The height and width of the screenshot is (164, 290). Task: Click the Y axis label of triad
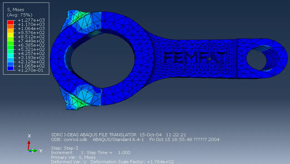(x=41, y=151)
